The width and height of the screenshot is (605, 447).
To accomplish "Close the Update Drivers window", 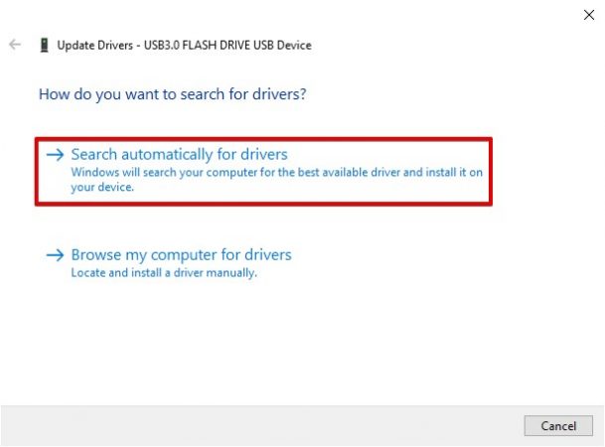I will tap(589, 15).
